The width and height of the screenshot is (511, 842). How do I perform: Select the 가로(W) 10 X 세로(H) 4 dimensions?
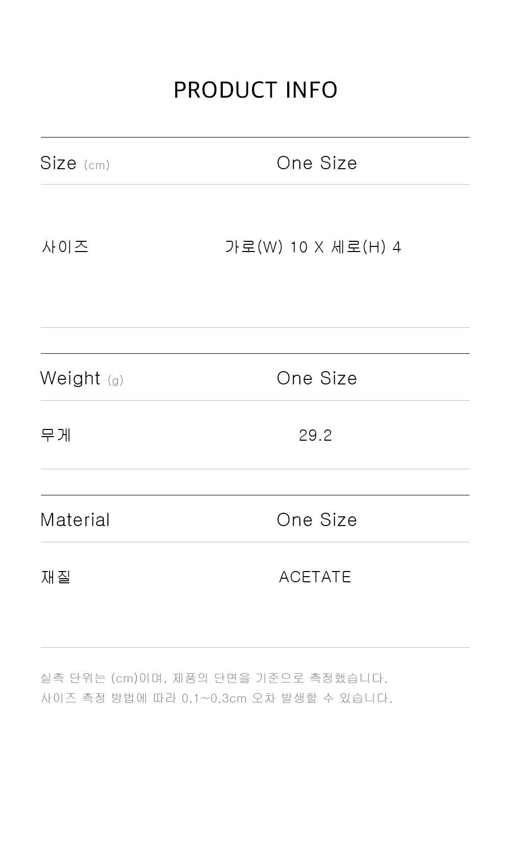click(x=313, y=247)
